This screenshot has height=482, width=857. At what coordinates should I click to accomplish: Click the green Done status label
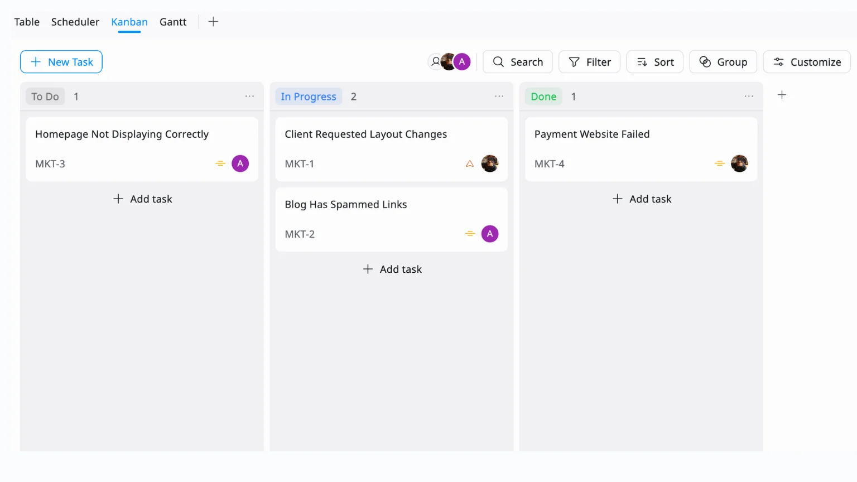[543, 97]
